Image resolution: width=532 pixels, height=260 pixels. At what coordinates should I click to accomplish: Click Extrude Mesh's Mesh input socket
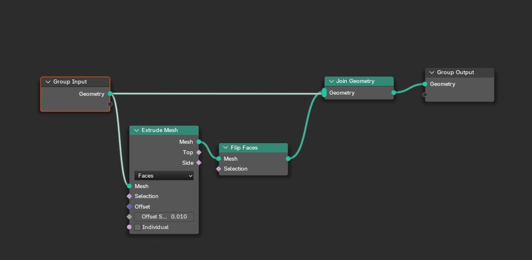point(129,186)
